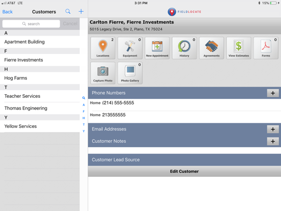Tap Capture Photo
This screenshot has width=281, height=211.
pyautogui.click(x=103, y=73)
